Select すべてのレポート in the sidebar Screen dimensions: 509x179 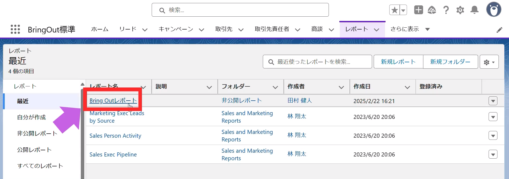pyautogui.click(x=40, y=166)
